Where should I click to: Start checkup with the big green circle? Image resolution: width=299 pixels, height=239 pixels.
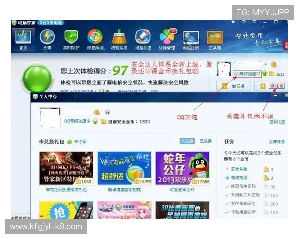[x=37, y=78]
